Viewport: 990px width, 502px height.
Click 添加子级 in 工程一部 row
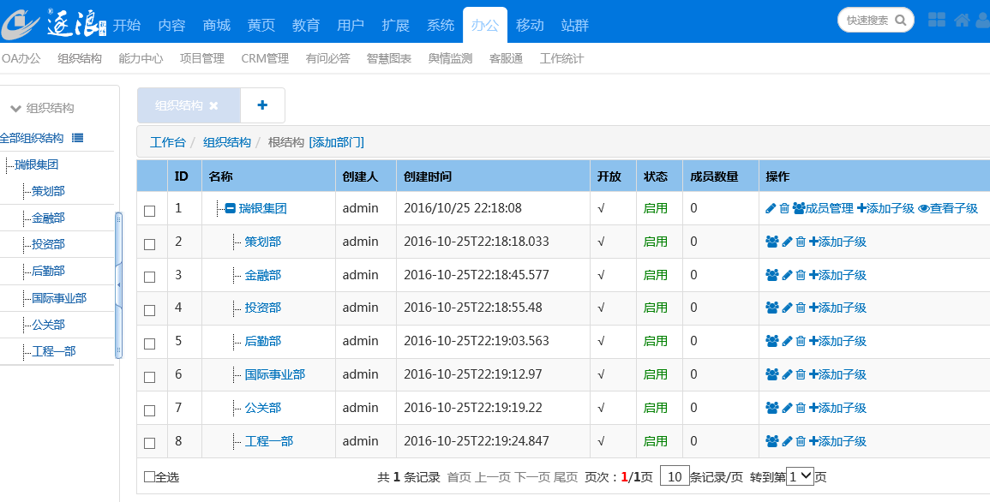[837, 441]
